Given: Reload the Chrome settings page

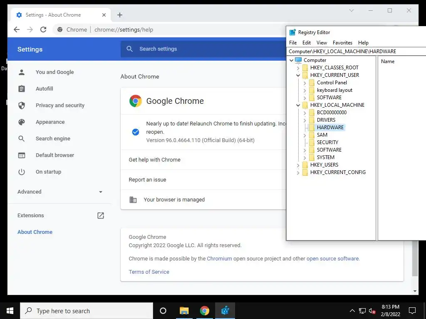Looking at the screenshot, I should [43, 29].
